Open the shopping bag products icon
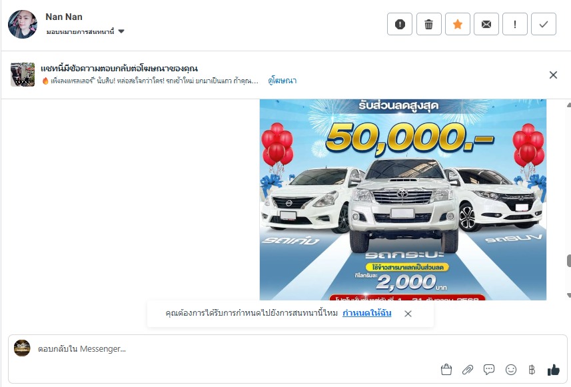This screenshot has height=387, width=571. click(446, 370)
